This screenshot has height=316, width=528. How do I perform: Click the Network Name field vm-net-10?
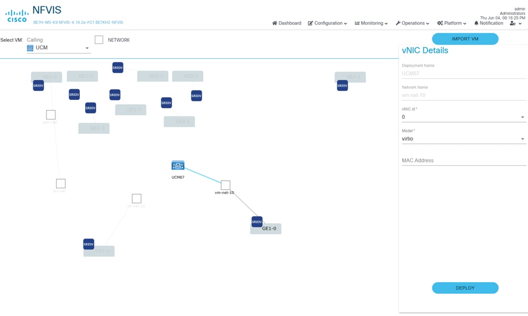[464, 95]
